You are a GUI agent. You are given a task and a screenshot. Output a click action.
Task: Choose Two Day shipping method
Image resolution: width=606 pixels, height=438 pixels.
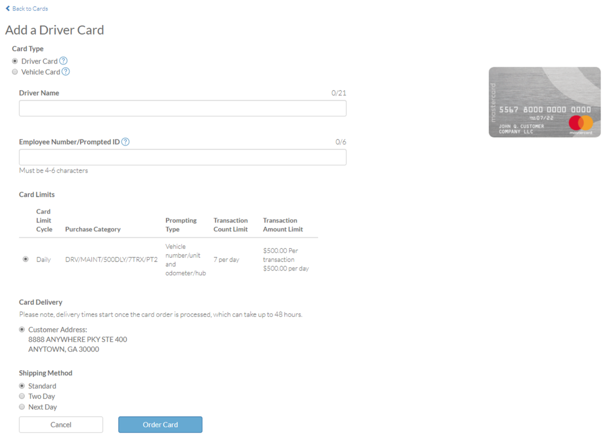tap(22, 396)
